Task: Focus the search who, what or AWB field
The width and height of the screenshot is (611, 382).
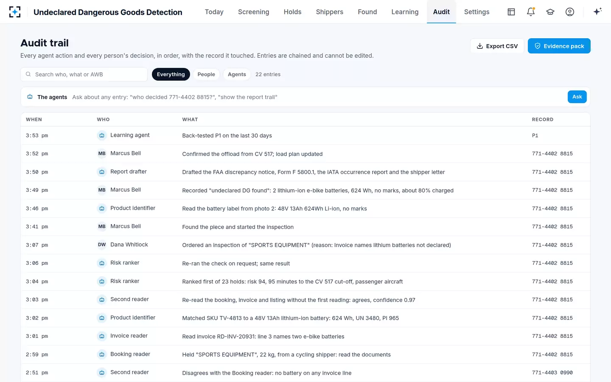Action: 84,74
